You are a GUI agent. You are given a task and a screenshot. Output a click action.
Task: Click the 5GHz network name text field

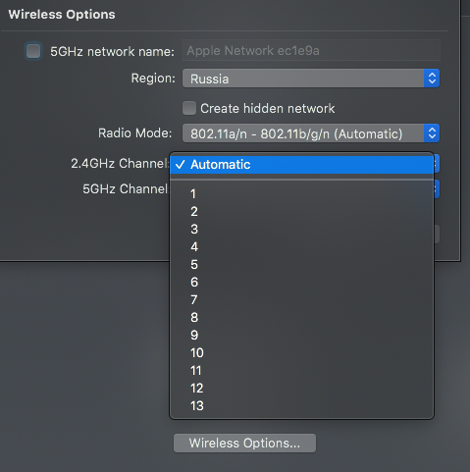tap(311, 50)
